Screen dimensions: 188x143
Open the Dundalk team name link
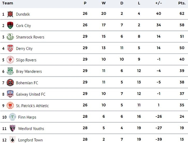[x=23, y=14]
